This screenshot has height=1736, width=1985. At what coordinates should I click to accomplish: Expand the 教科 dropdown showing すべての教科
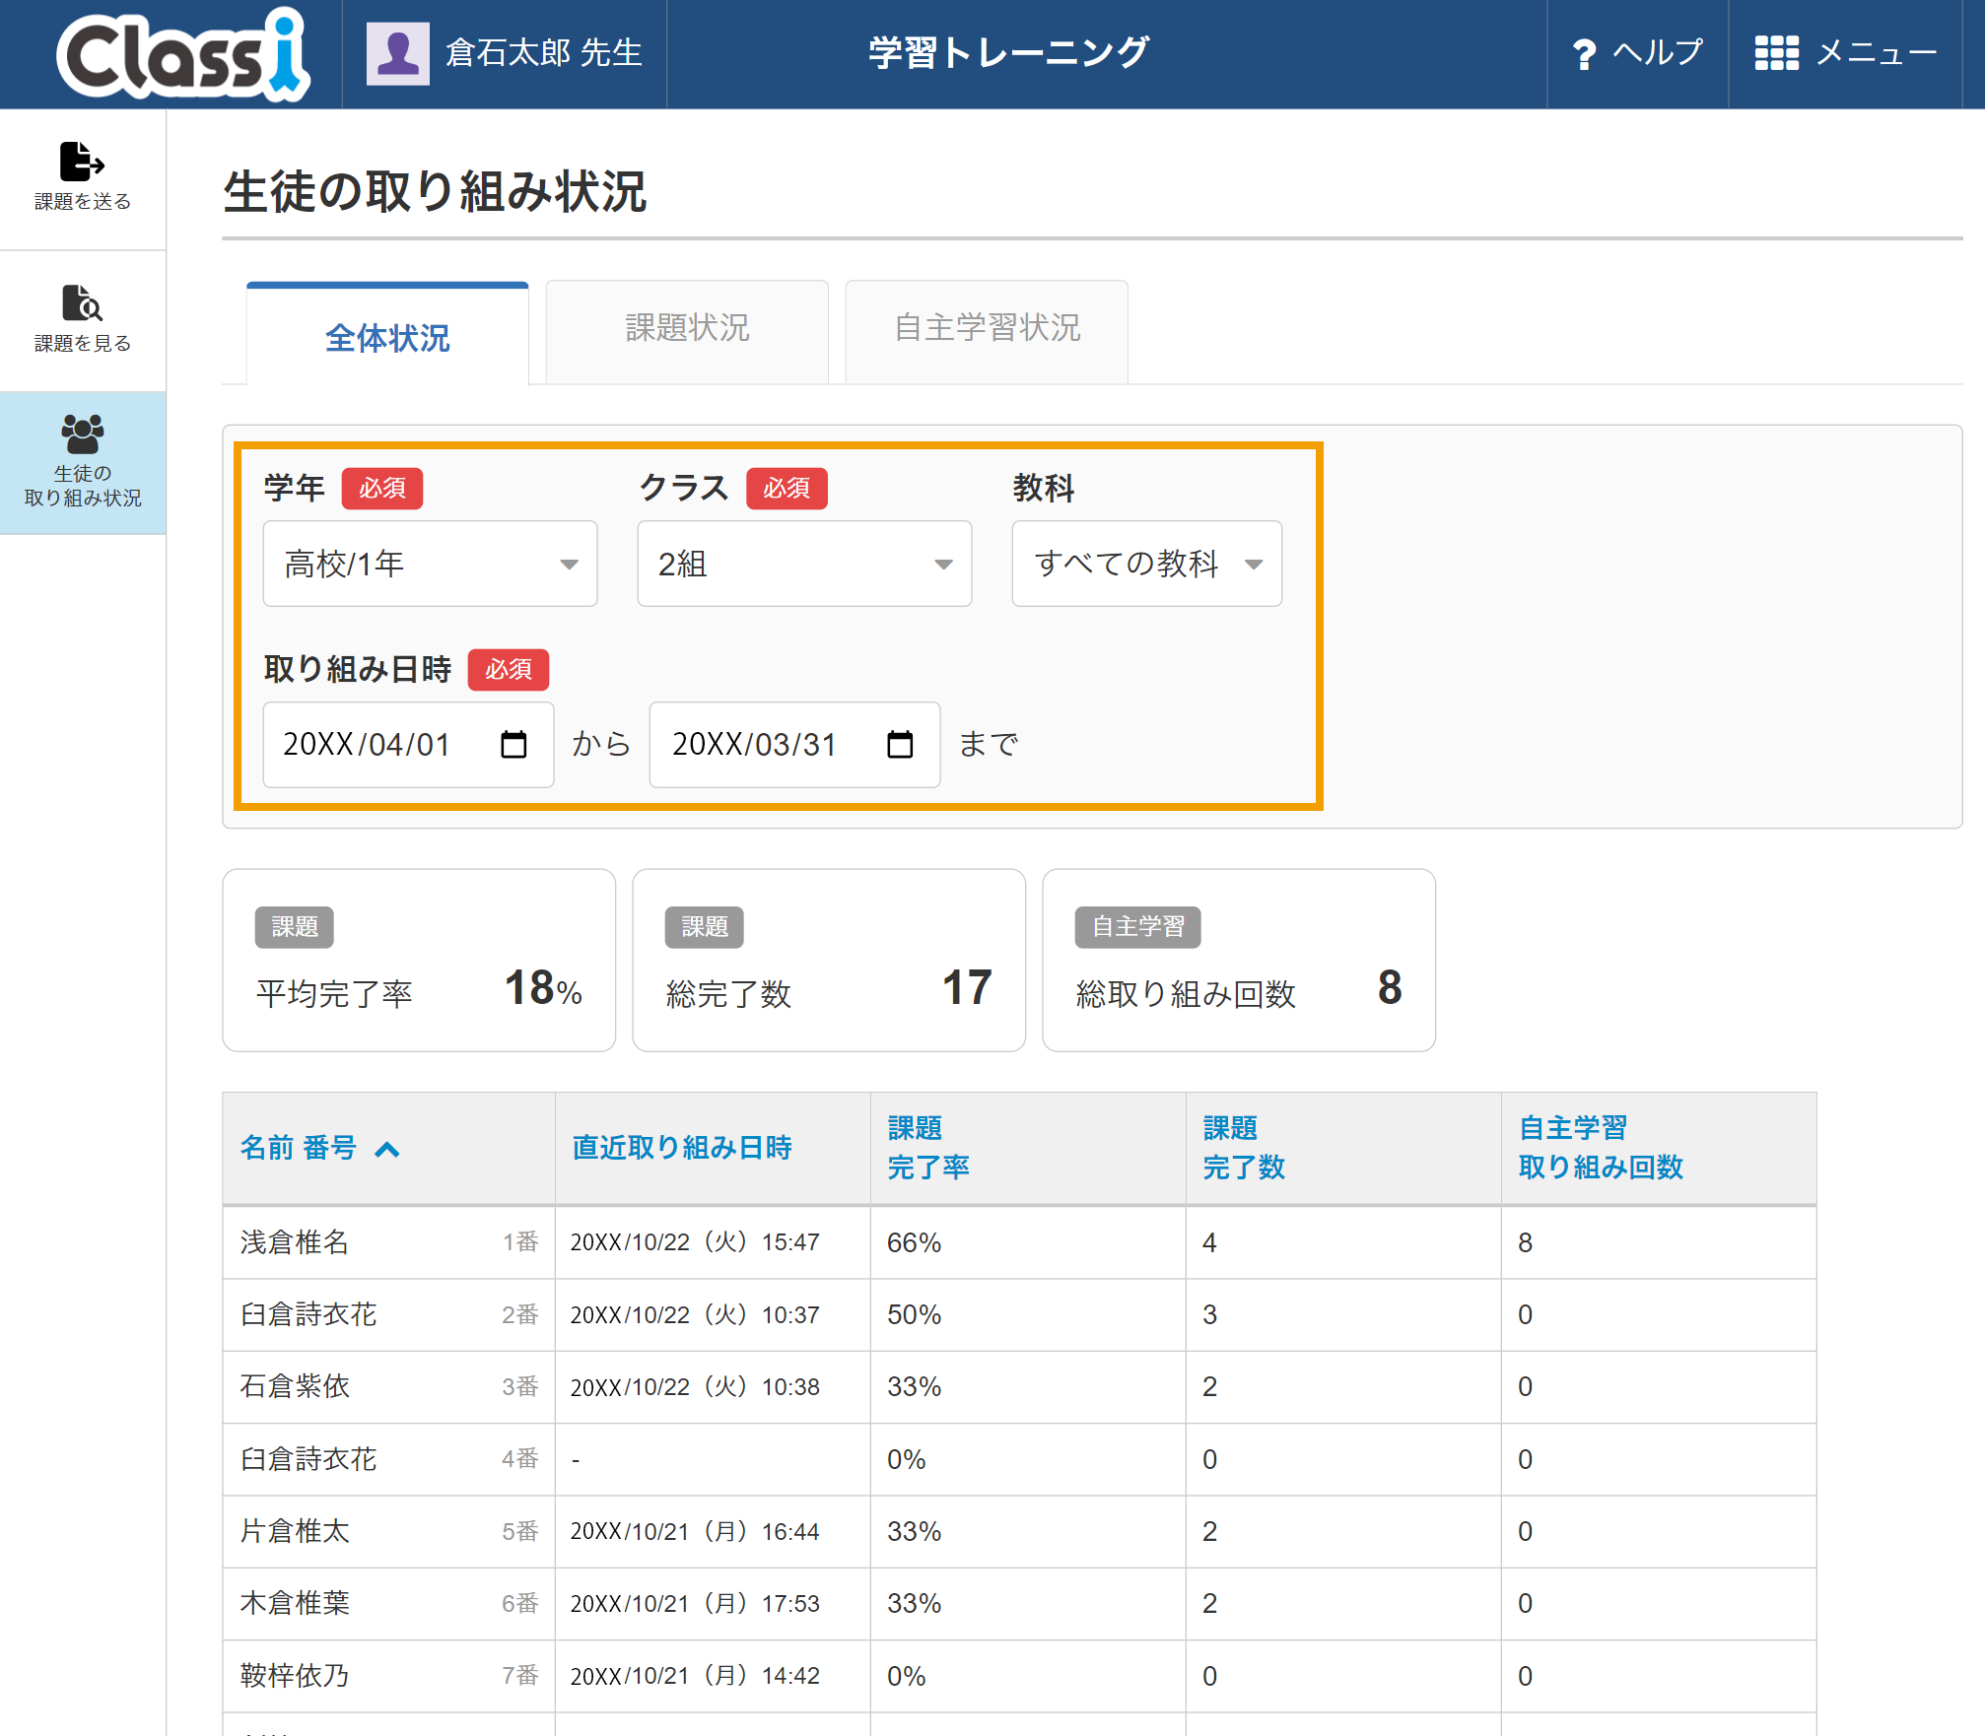1146,564
